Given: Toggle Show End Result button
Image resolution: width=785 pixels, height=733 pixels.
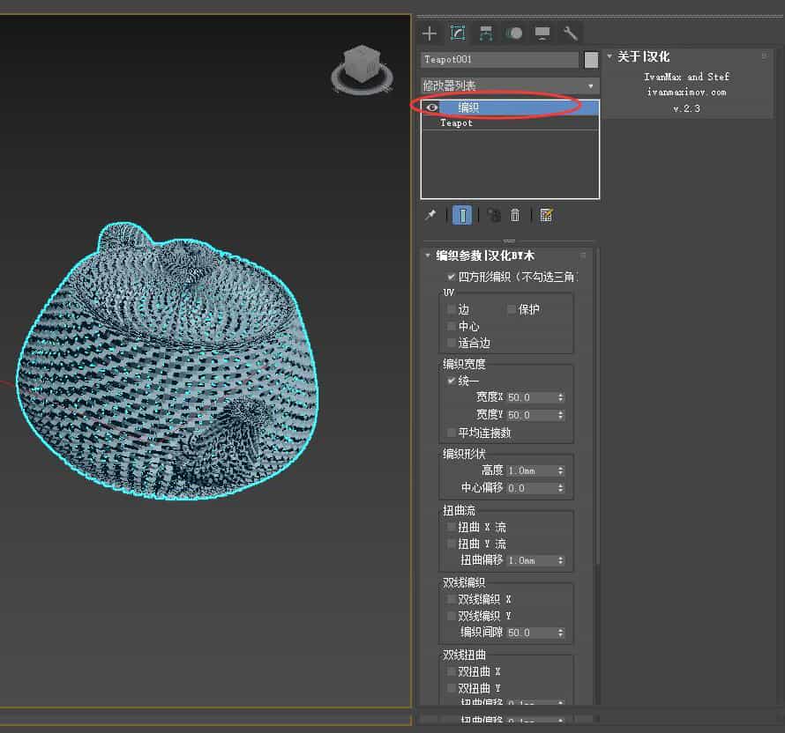Looking at the screenshot, I should (x=462, y=215).
